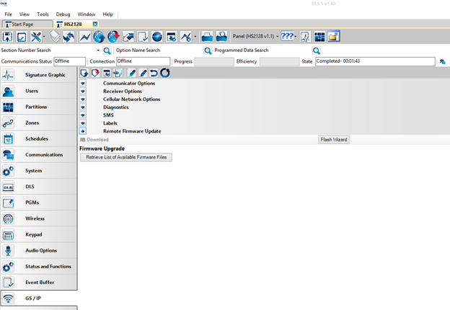Image resolution: width=450 pixels, height=310 pixels.
Task: Click the icon right of the State field
Action: point(442,62)
